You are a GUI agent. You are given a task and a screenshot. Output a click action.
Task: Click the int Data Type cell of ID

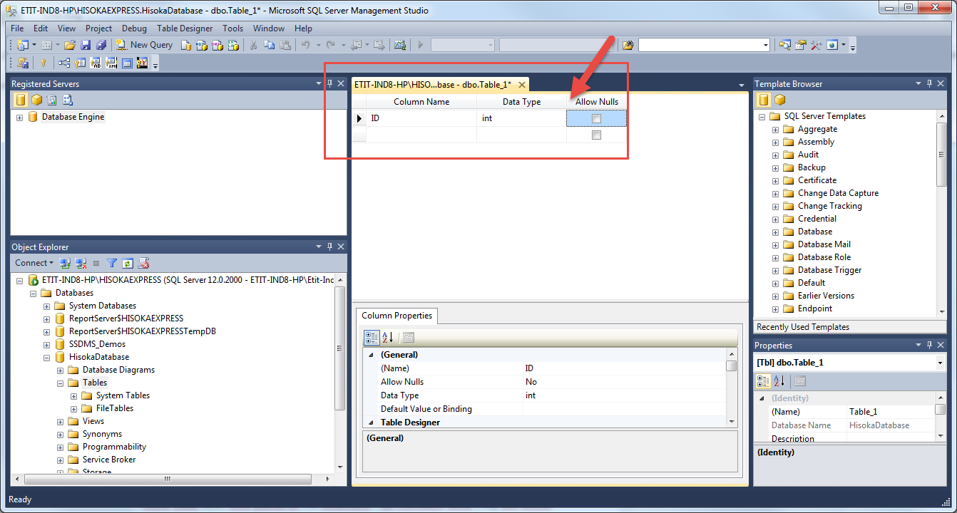coord(521,118)
